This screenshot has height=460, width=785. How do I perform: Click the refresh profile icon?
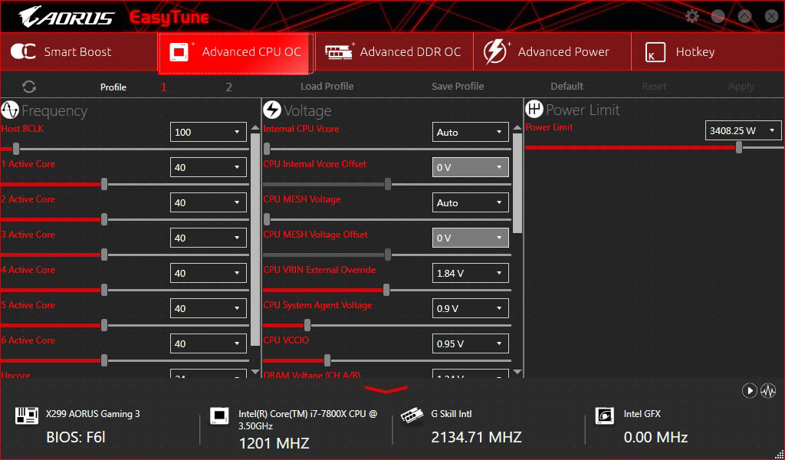point(29,87)
